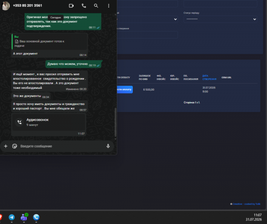
Task: Select message starting 'Оригинал'
Action: (x=63, y=21)
